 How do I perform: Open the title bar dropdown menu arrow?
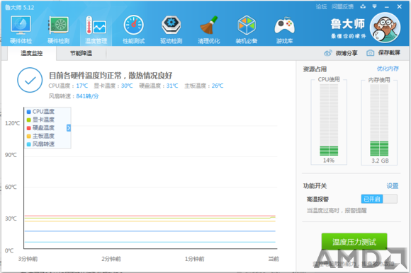pyautogui.click(x=375, y=6)
